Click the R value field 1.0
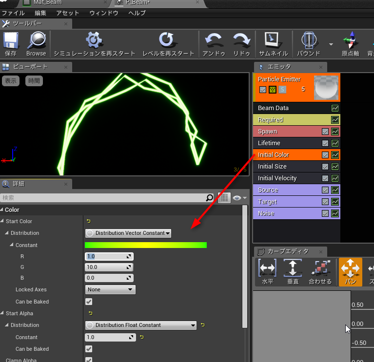The width and height of the screenshot is (374, 362). click(x=109, y=256)
